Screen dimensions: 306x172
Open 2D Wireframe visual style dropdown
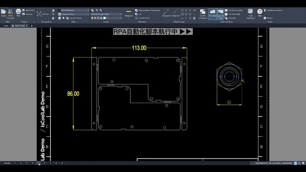tap(73, 11)
